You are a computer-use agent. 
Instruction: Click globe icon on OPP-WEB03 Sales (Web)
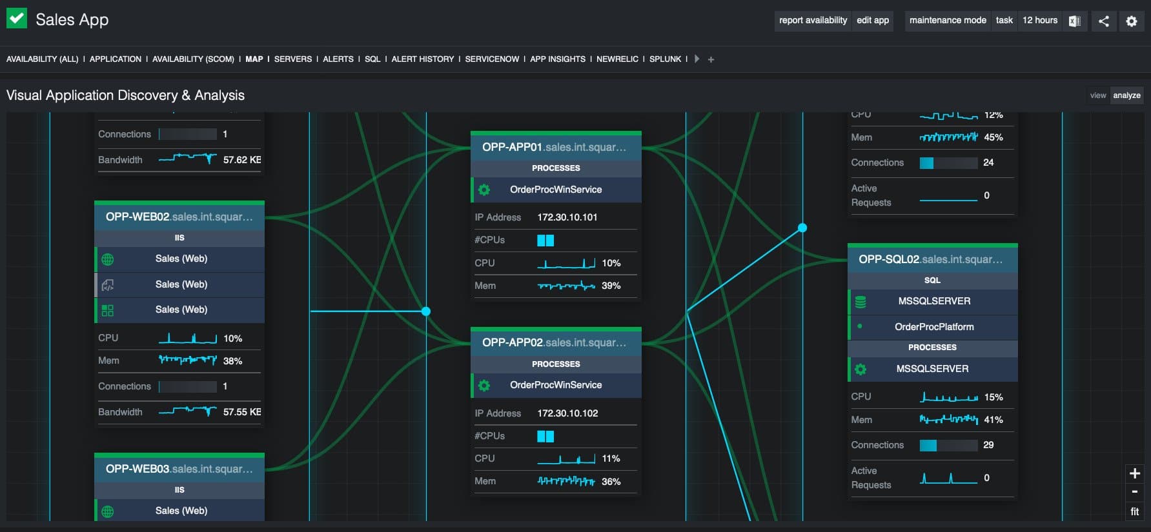(108, 511)
